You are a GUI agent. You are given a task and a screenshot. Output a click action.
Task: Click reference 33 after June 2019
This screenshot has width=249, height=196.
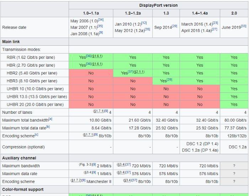[x=243, y=26]
